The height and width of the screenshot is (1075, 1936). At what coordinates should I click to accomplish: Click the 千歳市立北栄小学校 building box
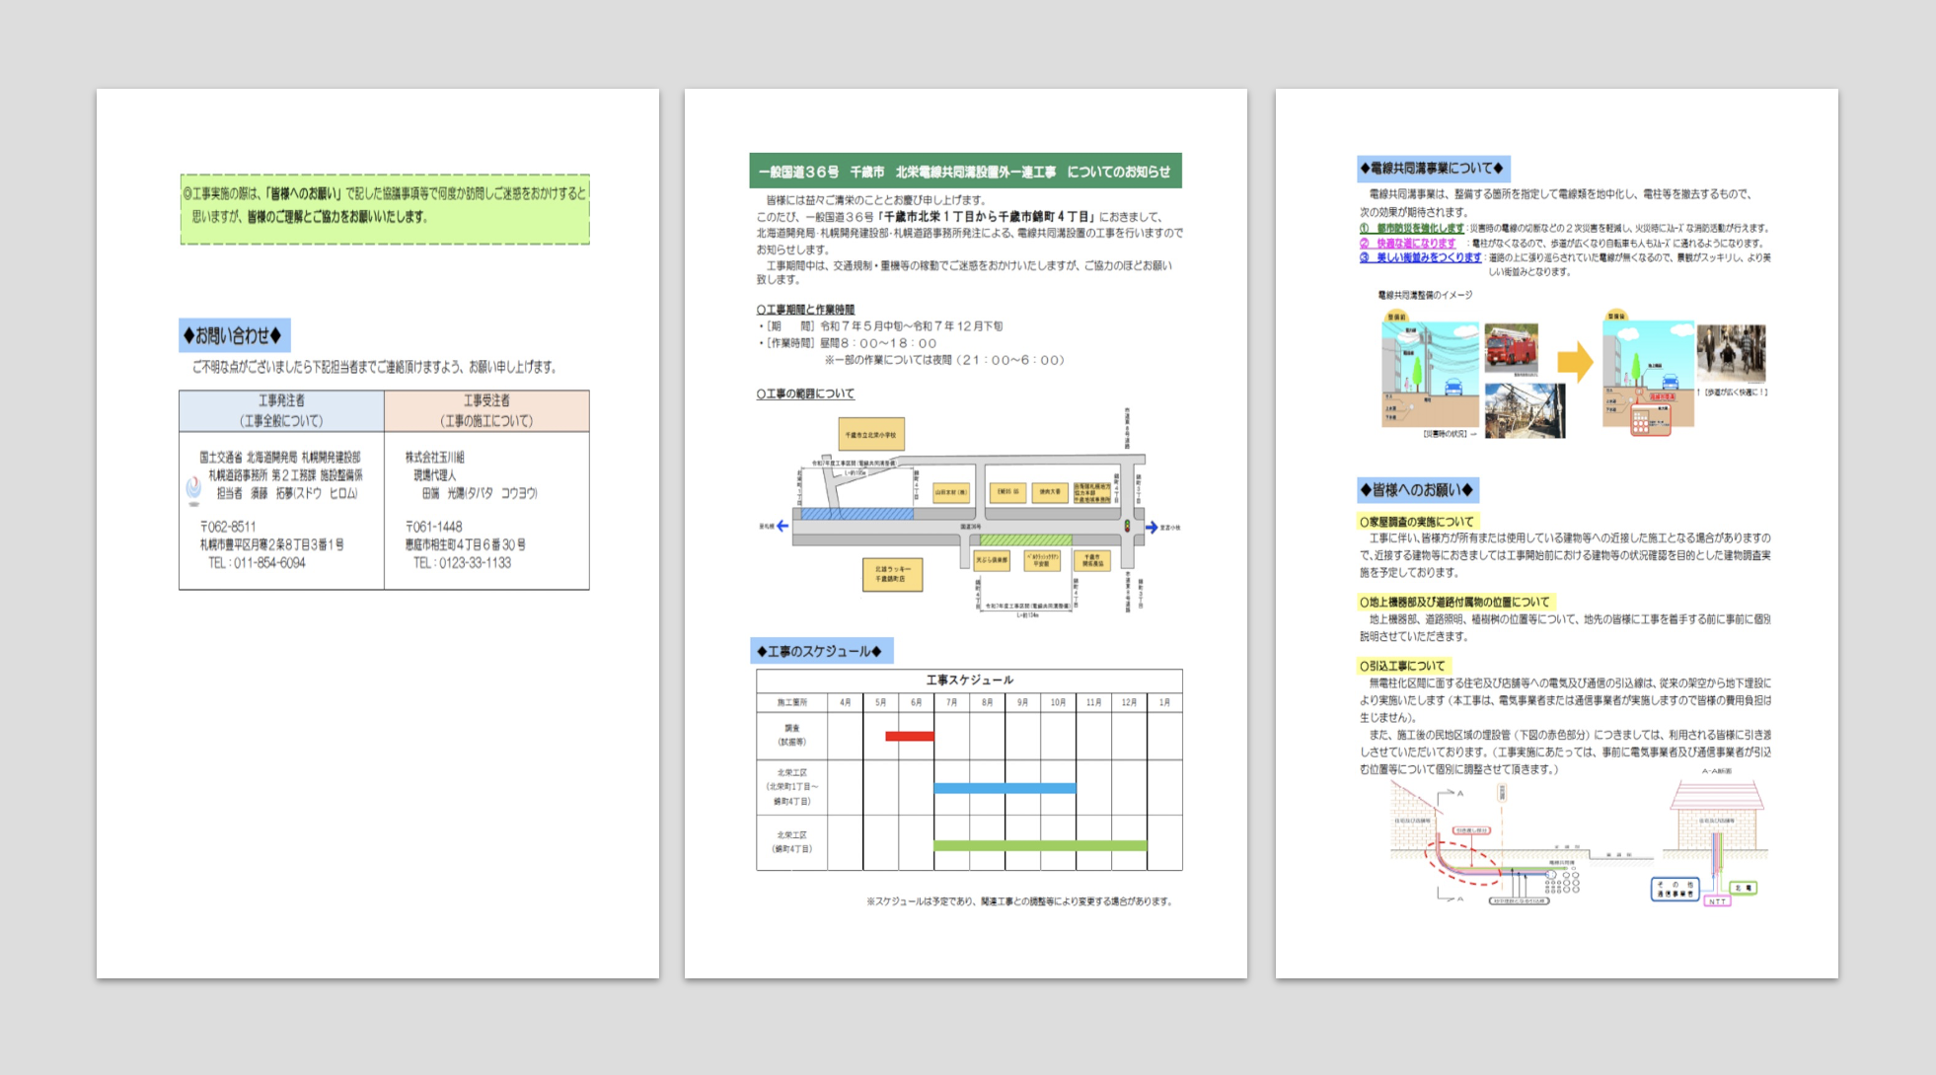click(x=870, y=434)
